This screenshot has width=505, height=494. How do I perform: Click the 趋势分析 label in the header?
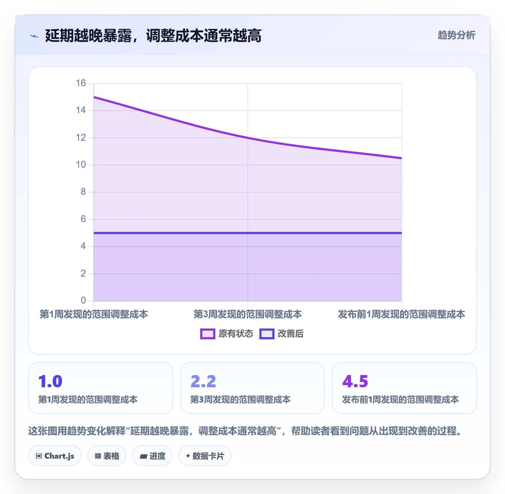tap(456, 35)
